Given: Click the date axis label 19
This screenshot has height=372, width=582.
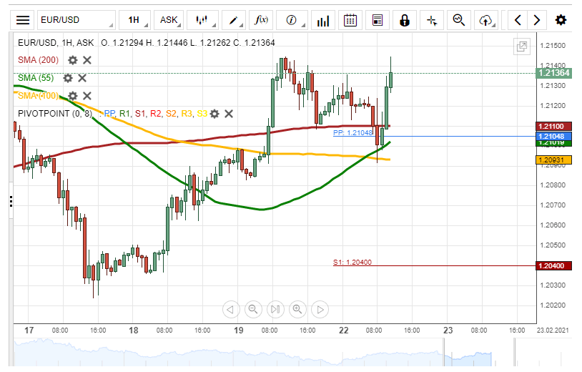Looking at the screenshot, I should tap(239, 330).
